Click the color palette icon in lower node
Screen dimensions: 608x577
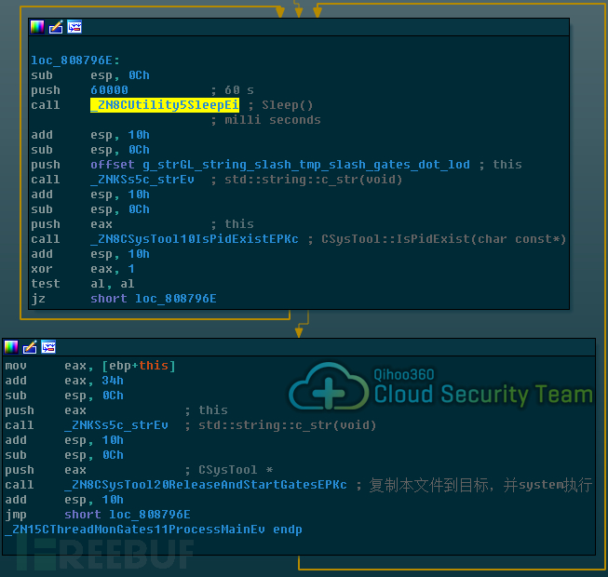click(11, 347)
